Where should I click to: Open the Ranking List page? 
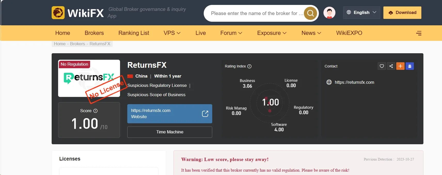coord(134,33)
